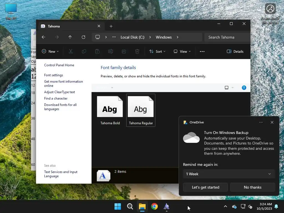Click Let's get started button

pos(206,187)
